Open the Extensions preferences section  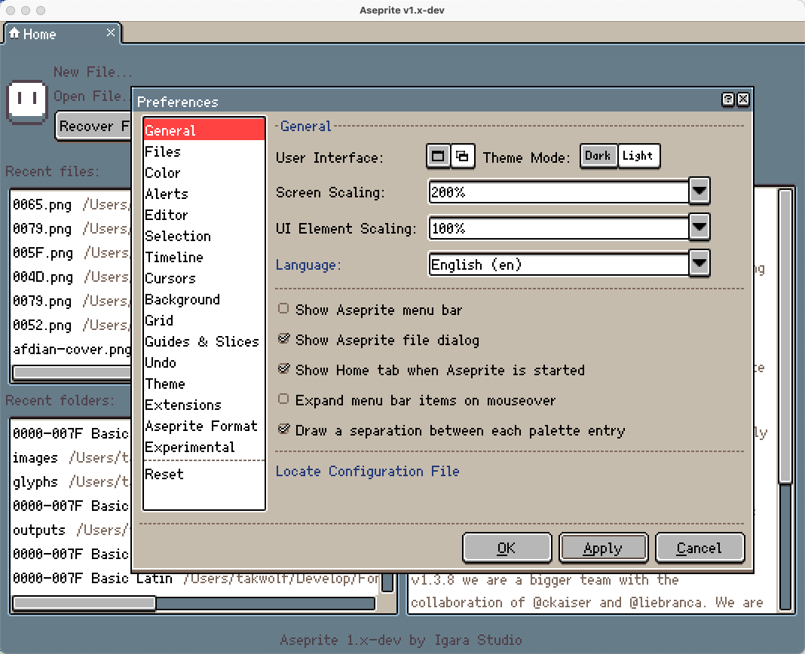point(204,405)
